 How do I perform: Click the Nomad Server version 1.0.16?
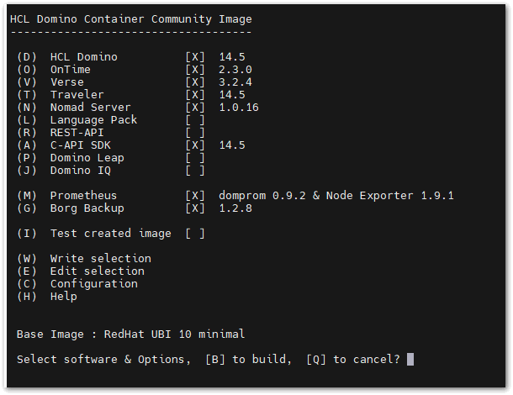(x=239, y=108)
